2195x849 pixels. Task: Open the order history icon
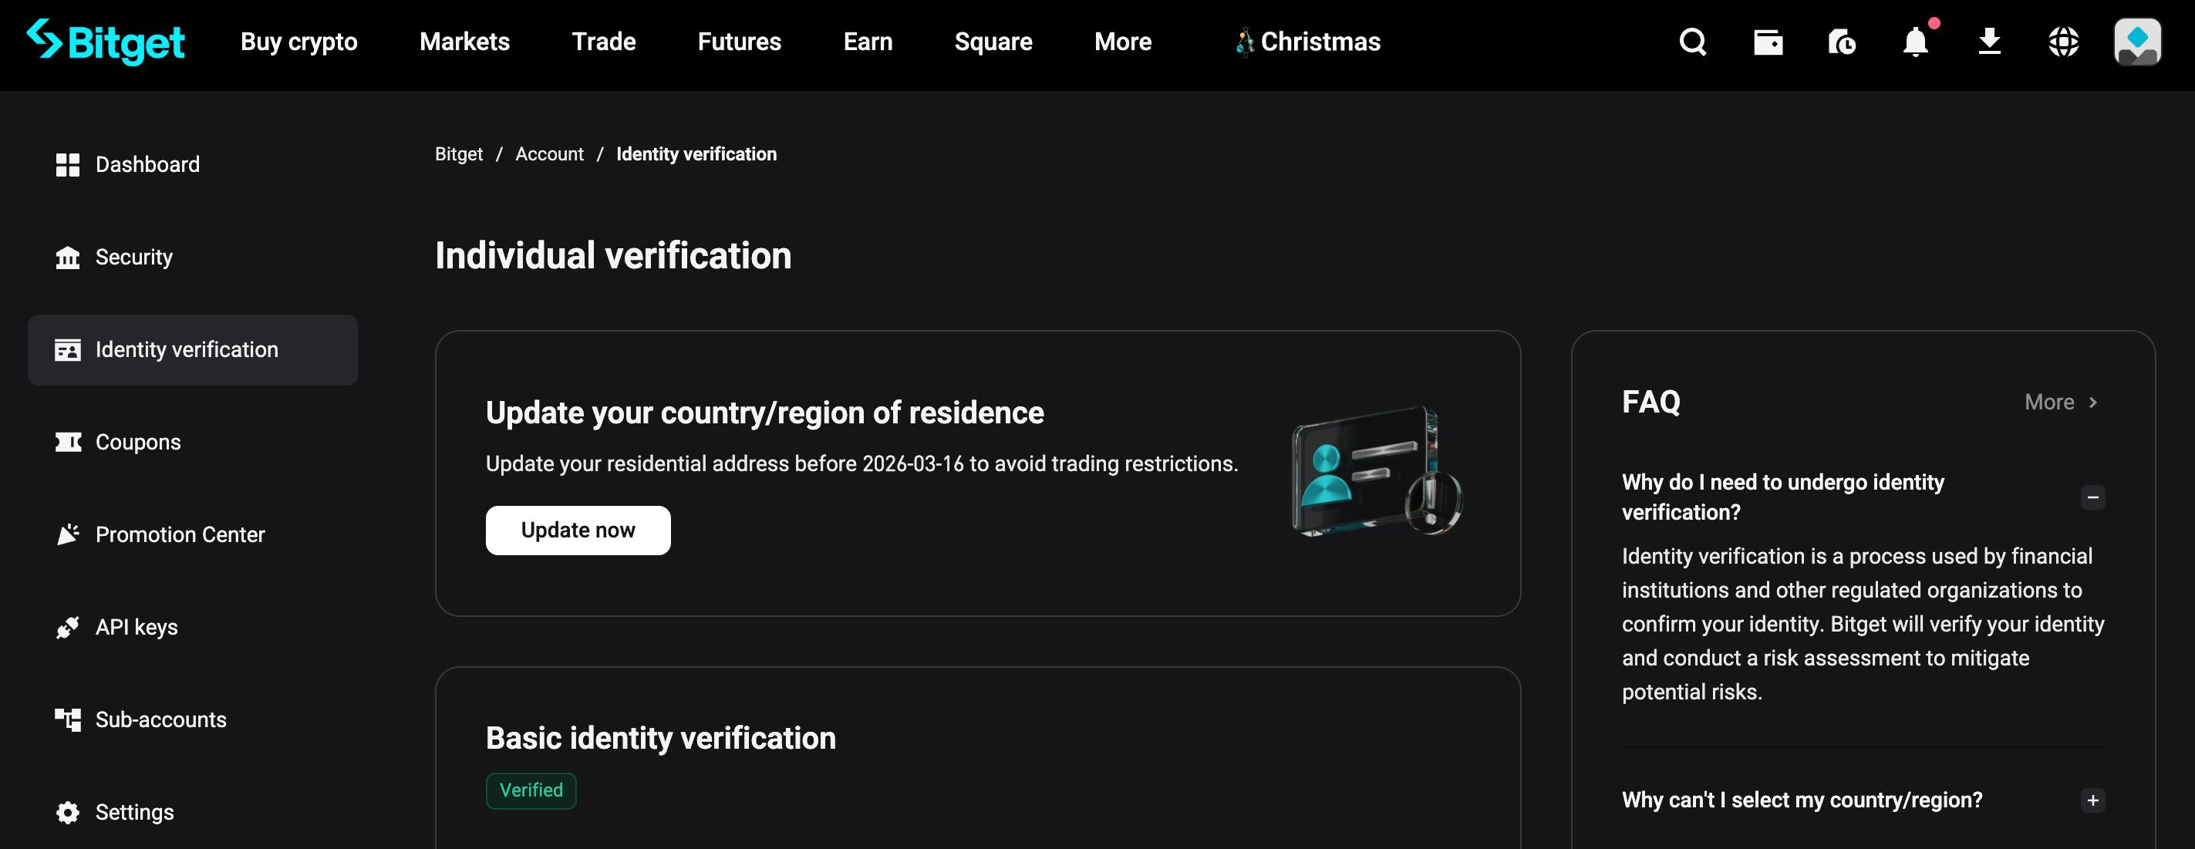[x=1842, y=42]
